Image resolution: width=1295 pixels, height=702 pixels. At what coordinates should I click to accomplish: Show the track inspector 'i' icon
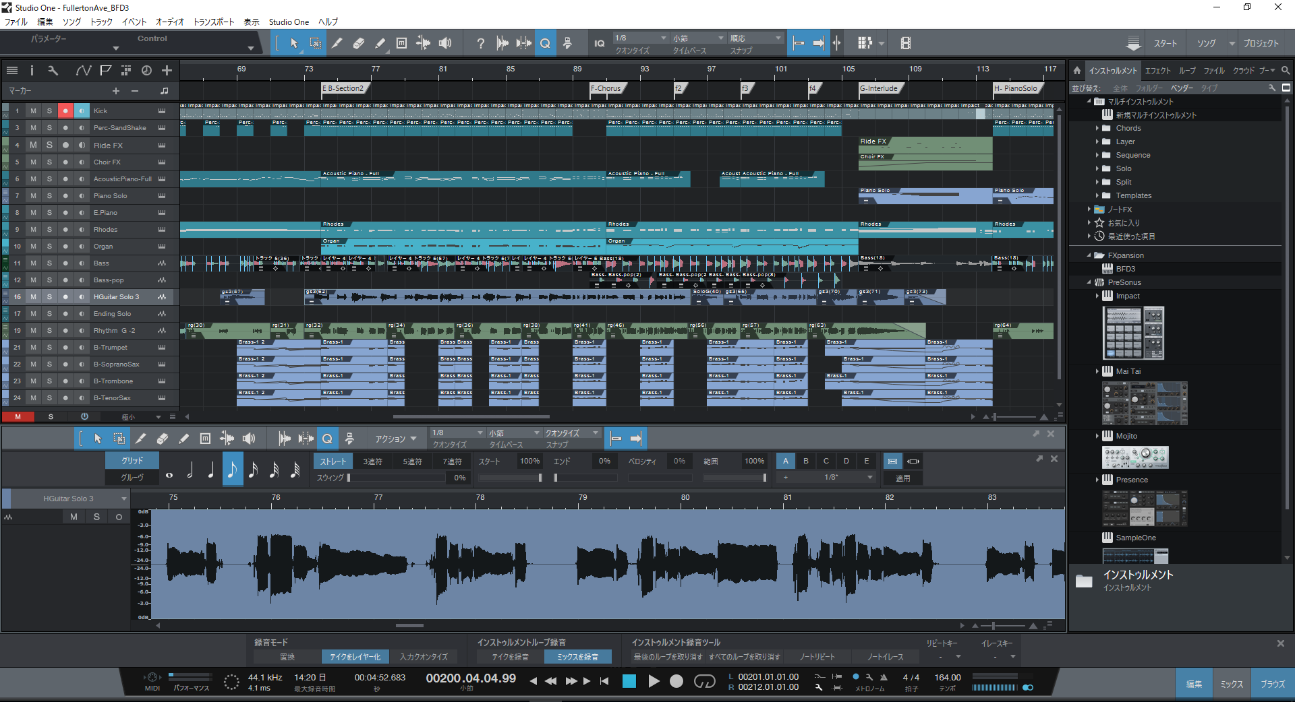[32, 70]
